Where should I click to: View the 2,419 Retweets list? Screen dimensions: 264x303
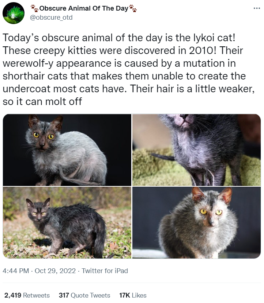[27, 295]
